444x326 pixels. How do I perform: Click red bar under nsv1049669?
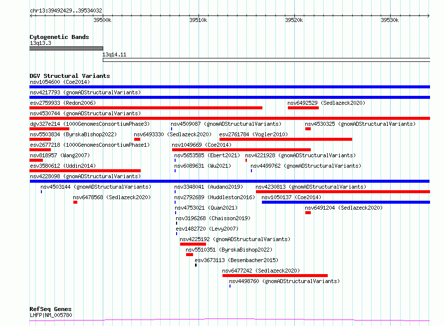coord(241,150)
